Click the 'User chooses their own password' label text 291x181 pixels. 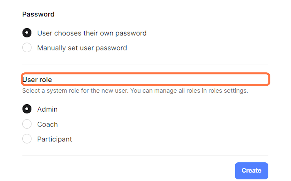click(92, 33)
